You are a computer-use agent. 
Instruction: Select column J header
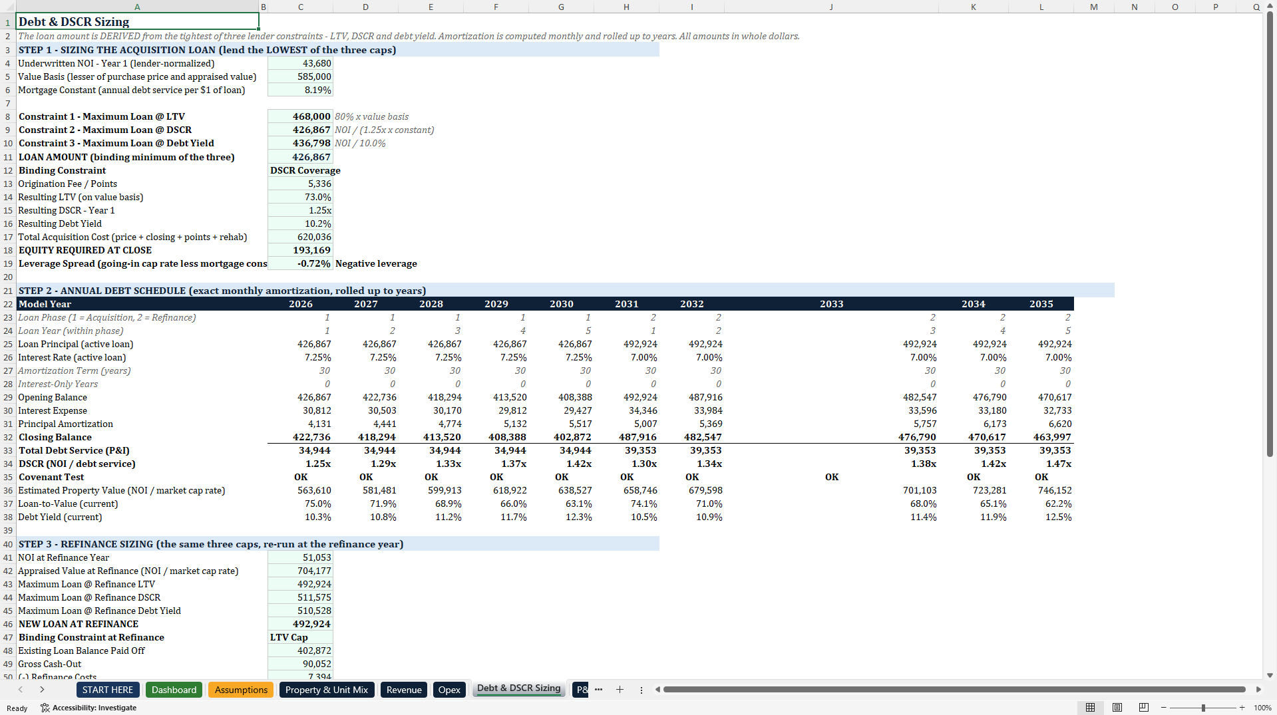831,7
